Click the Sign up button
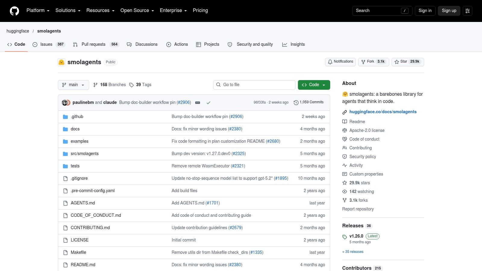Viewport: 482px width, 271px height. tap(449, 11)
